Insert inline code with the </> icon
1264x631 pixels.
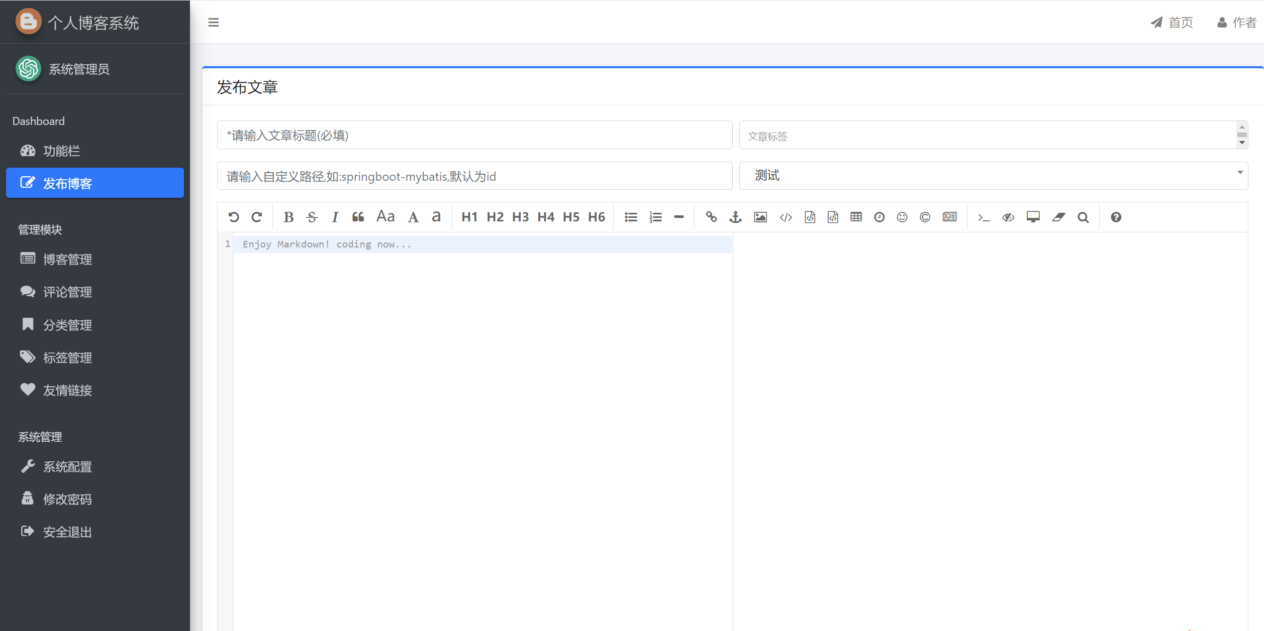point(786,217)
